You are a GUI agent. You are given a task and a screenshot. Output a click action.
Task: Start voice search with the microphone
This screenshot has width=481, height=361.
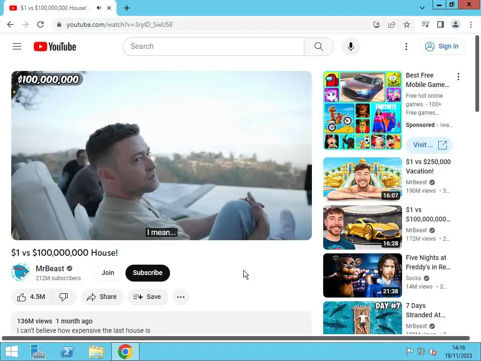tap(350, 47)
